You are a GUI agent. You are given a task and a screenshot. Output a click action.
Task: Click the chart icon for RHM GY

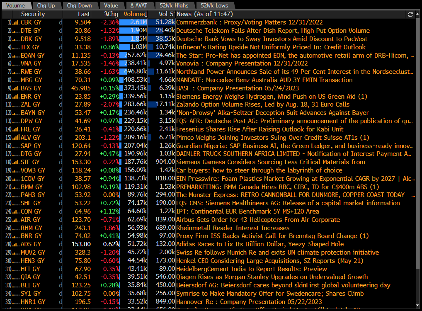click(16, 228)
